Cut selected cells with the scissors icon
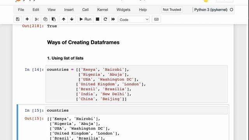The image size is (249, 140). tap(37, 19)
